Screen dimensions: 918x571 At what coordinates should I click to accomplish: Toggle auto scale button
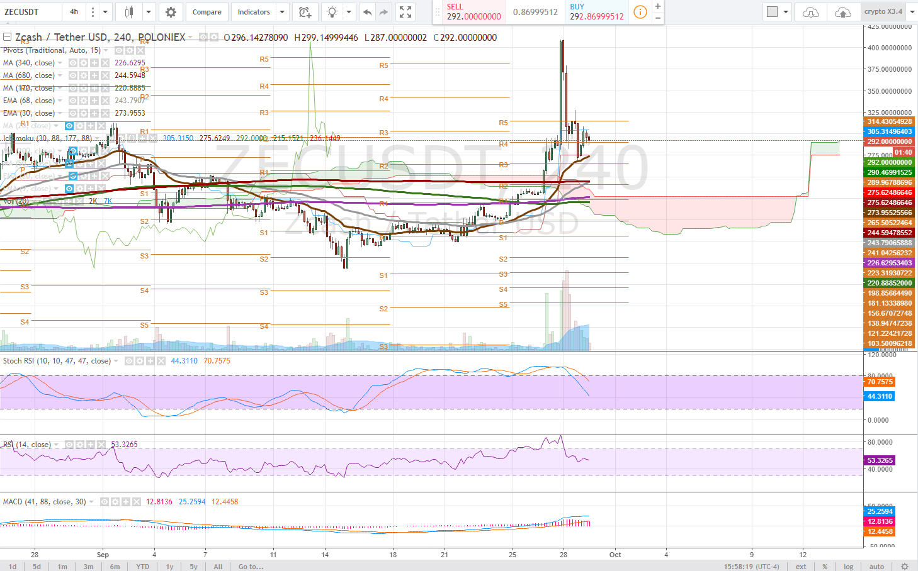tap(876, 567)
